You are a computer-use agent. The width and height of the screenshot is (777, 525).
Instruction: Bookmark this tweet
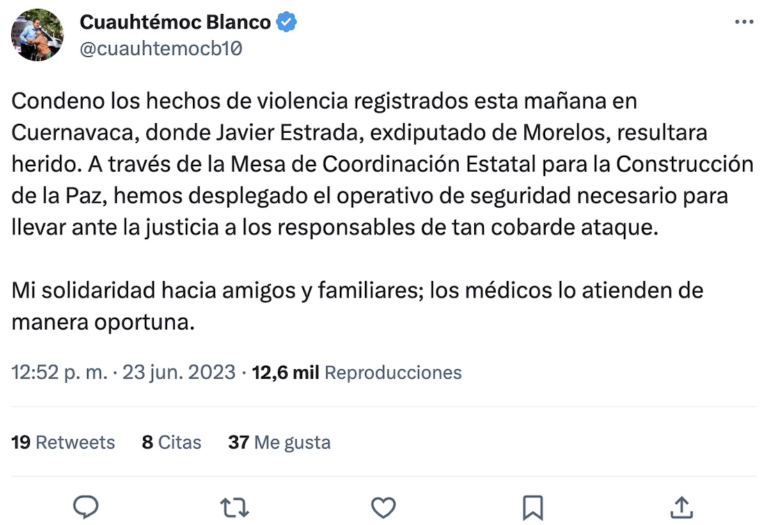coord(533,507)
